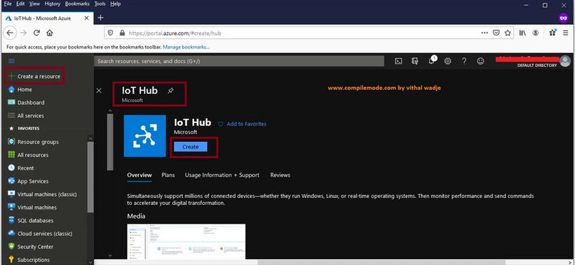Open the Firefox History menu

[x=53, y=3]
